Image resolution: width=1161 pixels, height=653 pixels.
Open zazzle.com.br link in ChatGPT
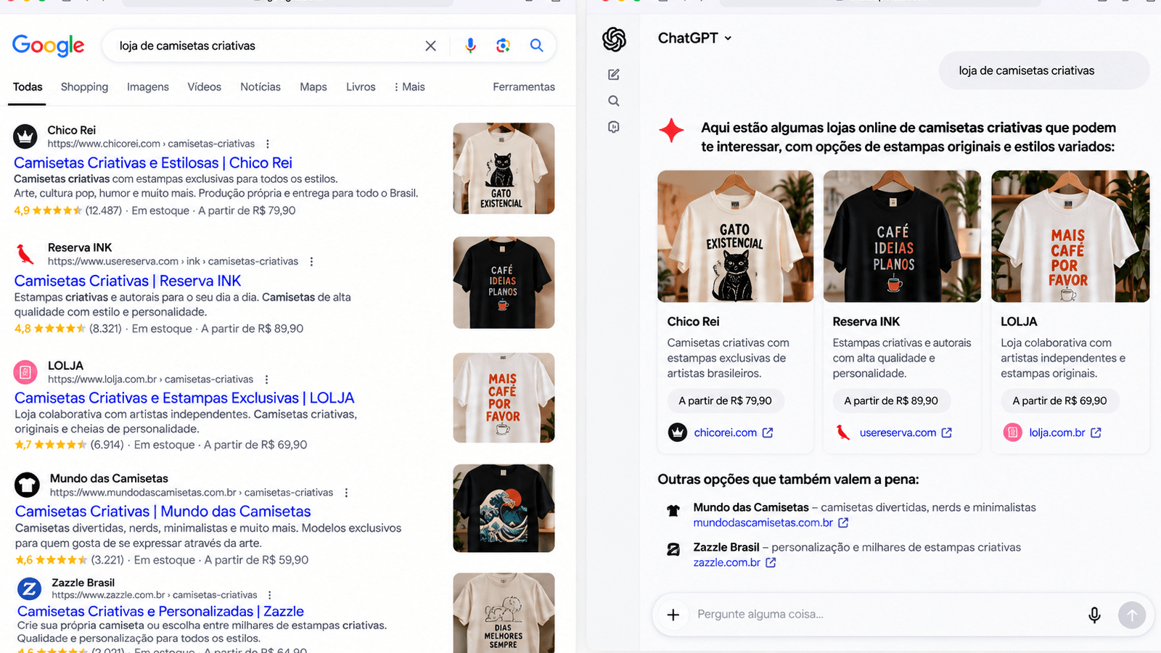734,562
